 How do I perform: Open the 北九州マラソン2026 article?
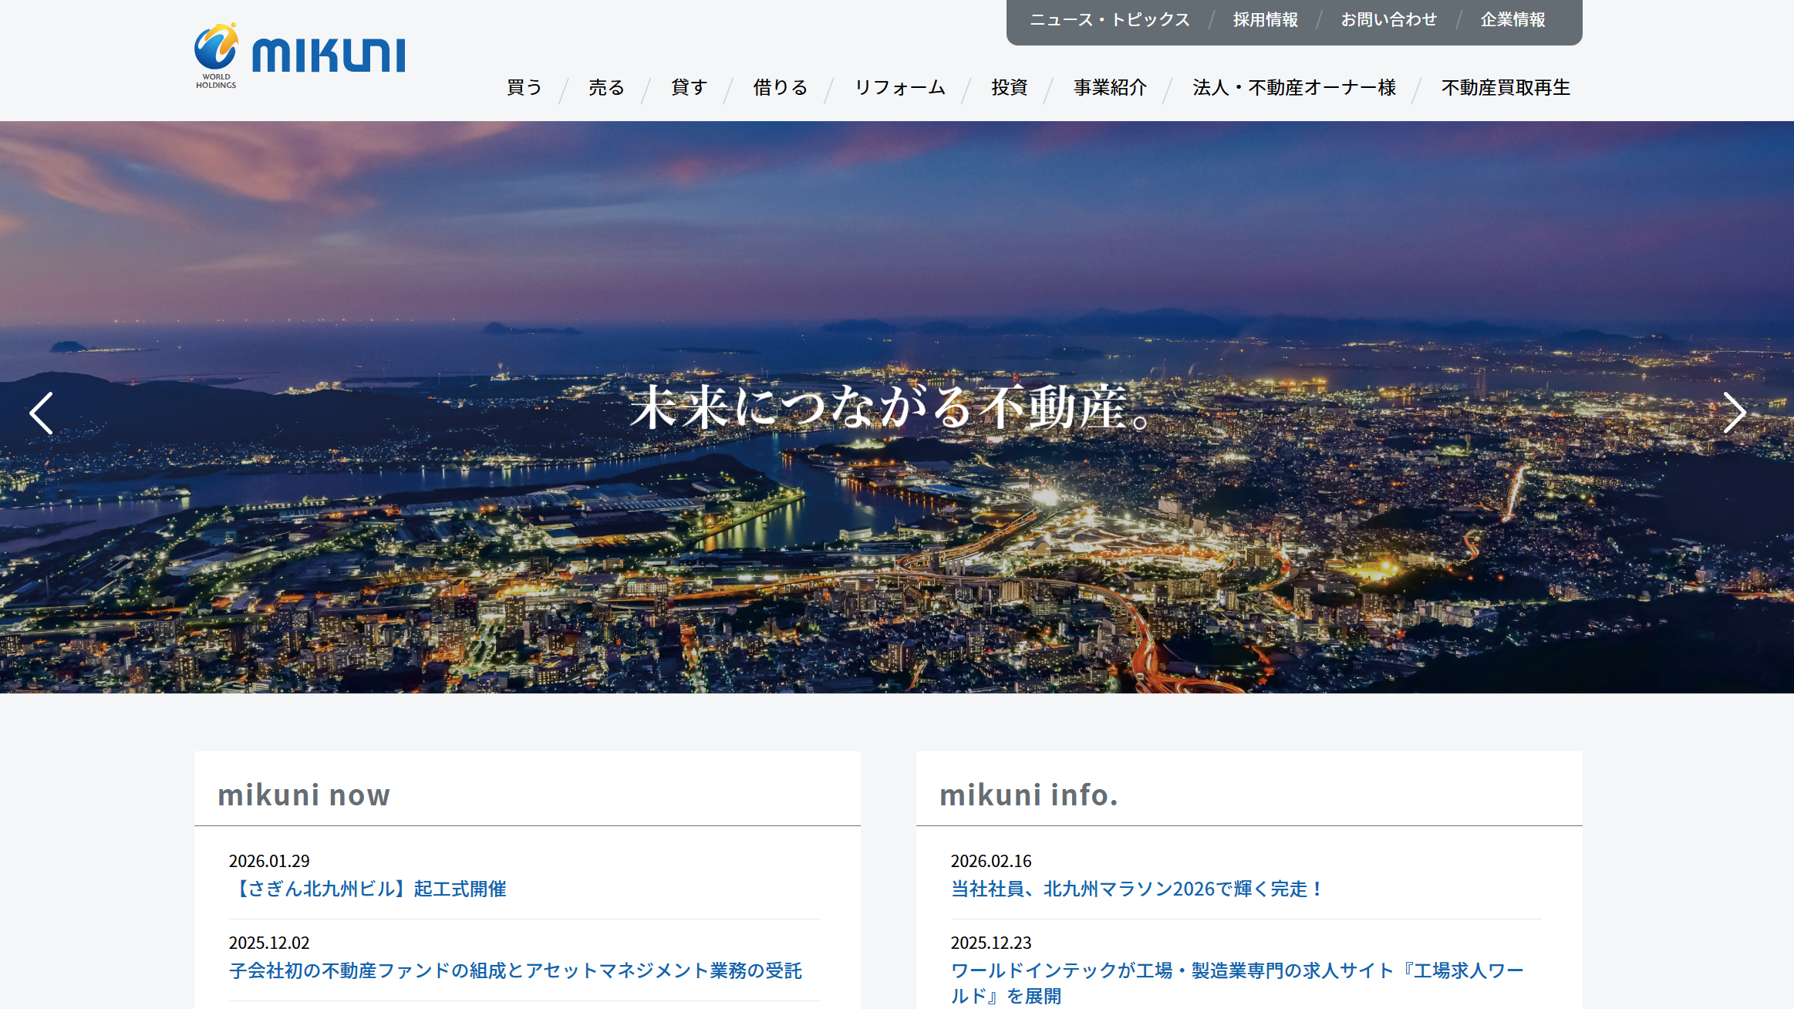1135,889
